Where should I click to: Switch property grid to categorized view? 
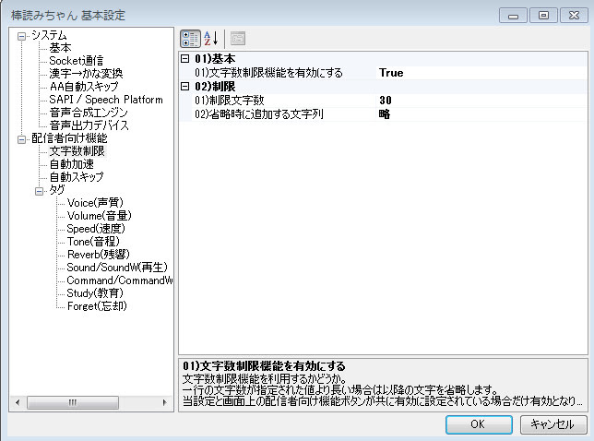point(190,39)
